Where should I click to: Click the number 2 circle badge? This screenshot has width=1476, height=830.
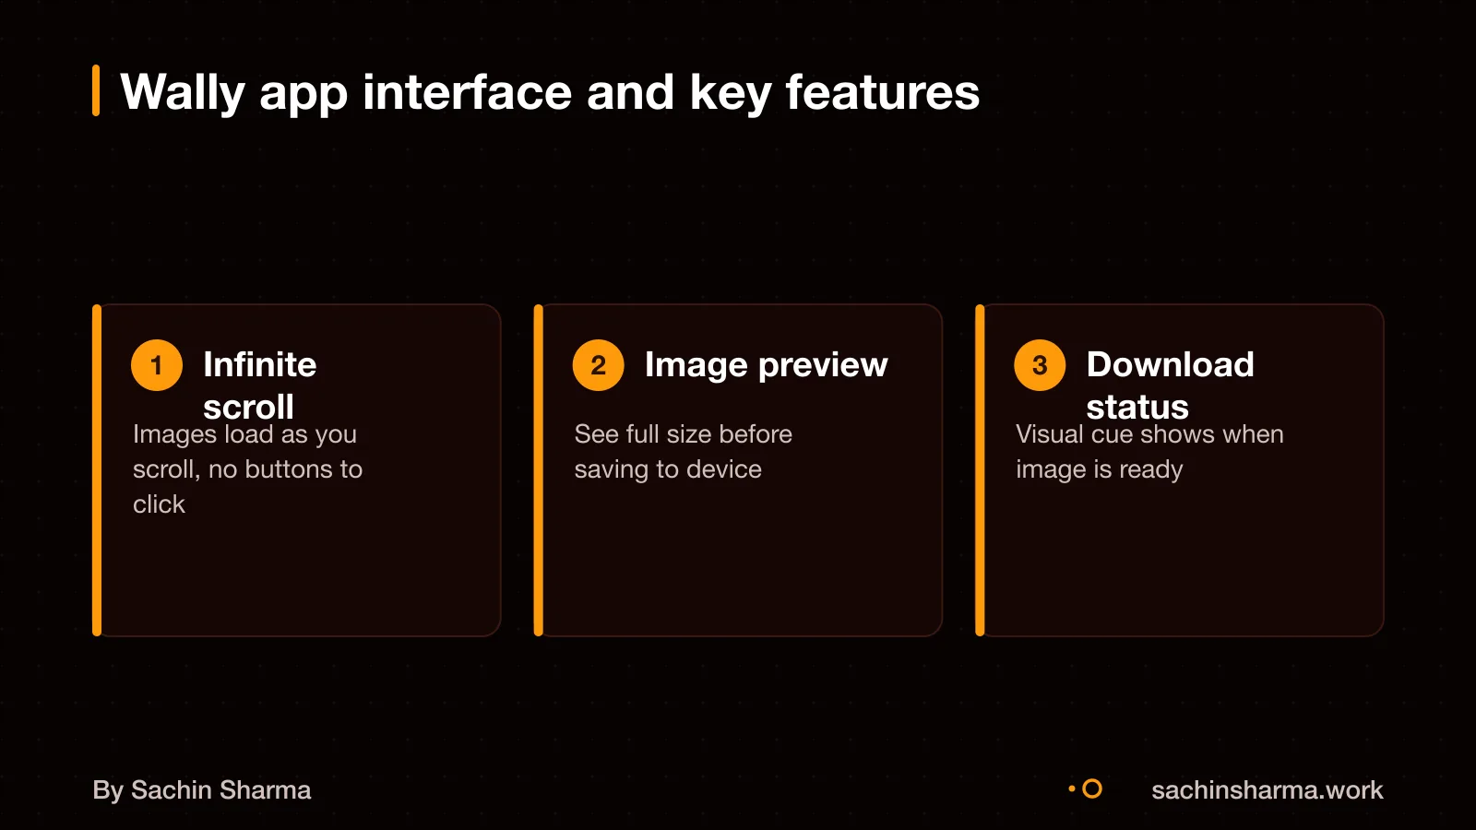pyautogui.click(x=599, y=365)
